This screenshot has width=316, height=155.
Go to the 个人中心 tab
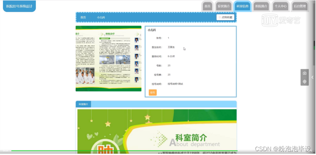(x=280, y=6)
